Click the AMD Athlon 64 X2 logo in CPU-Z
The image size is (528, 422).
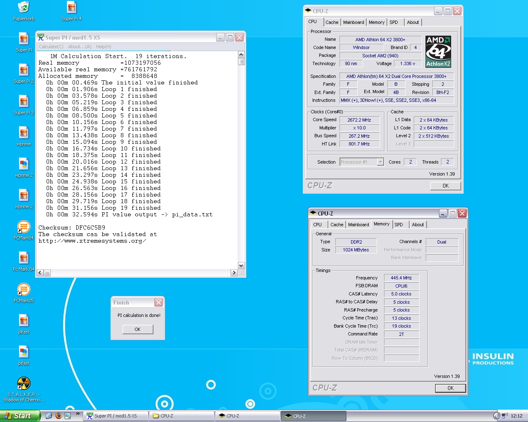point(438,52)
